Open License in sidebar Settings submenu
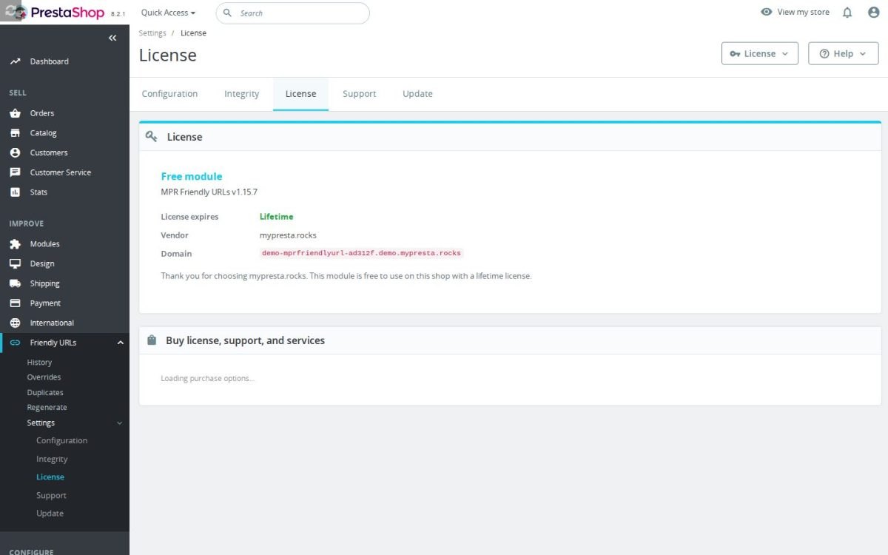The image size is (888, 555). click(x=50, y=477)
